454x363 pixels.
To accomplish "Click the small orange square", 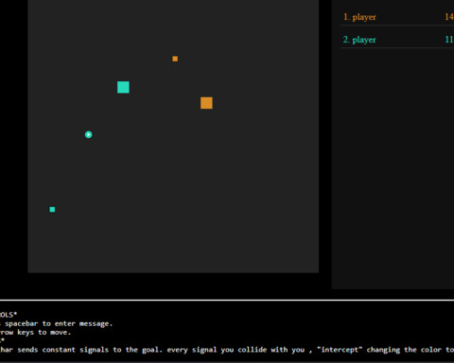I will [175, 59].
